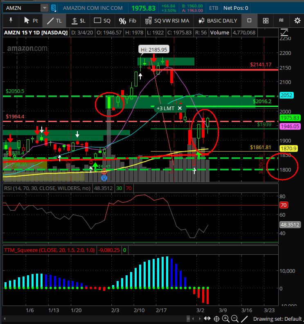304x324 pixels.
Task: Click the zoom in magnifier icon
Action: click(225, 319)
